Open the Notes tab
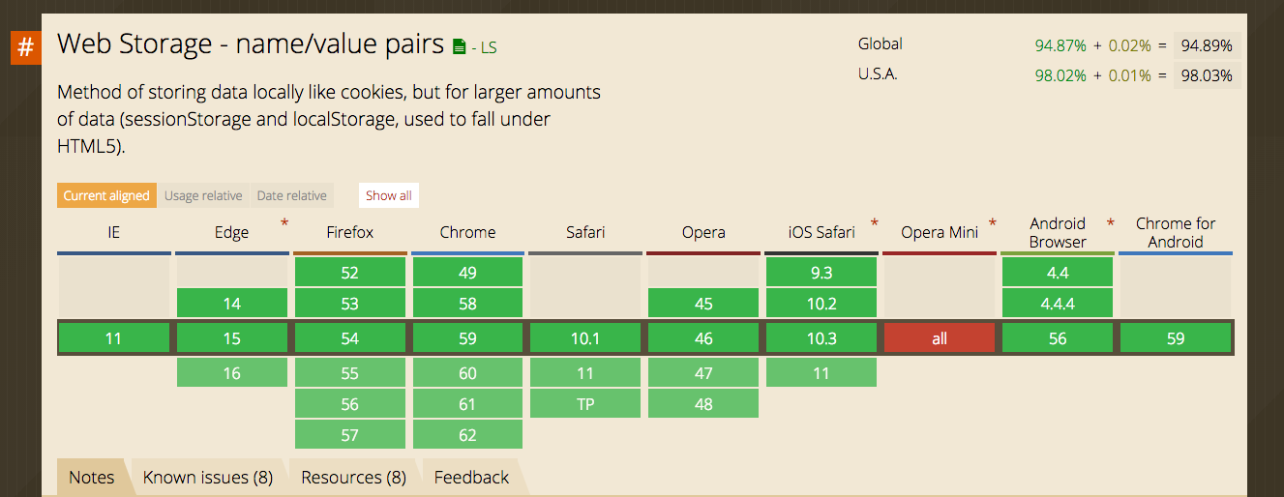1284x497 pixels. pyautogui.click(x=92, y=477)
